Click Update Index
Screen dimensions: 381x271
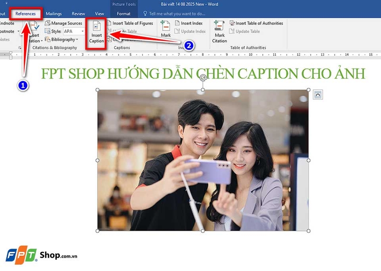coord(190,31)
